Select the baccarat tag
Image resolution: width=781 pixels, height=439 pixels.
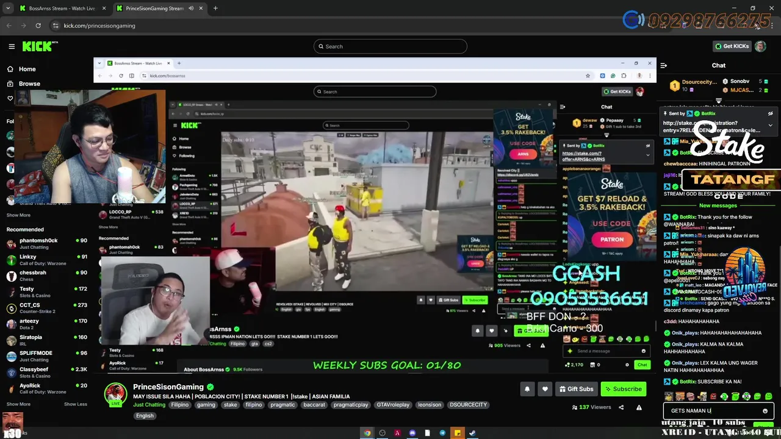[314, 405]
